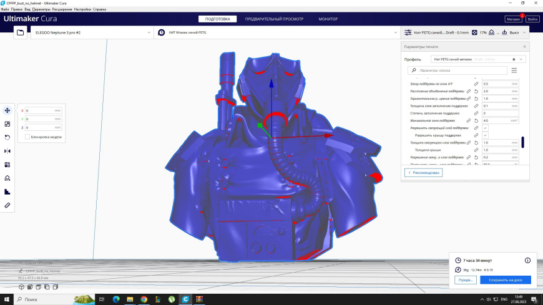Click the sliders icon in print settings summary

(408, 32)
